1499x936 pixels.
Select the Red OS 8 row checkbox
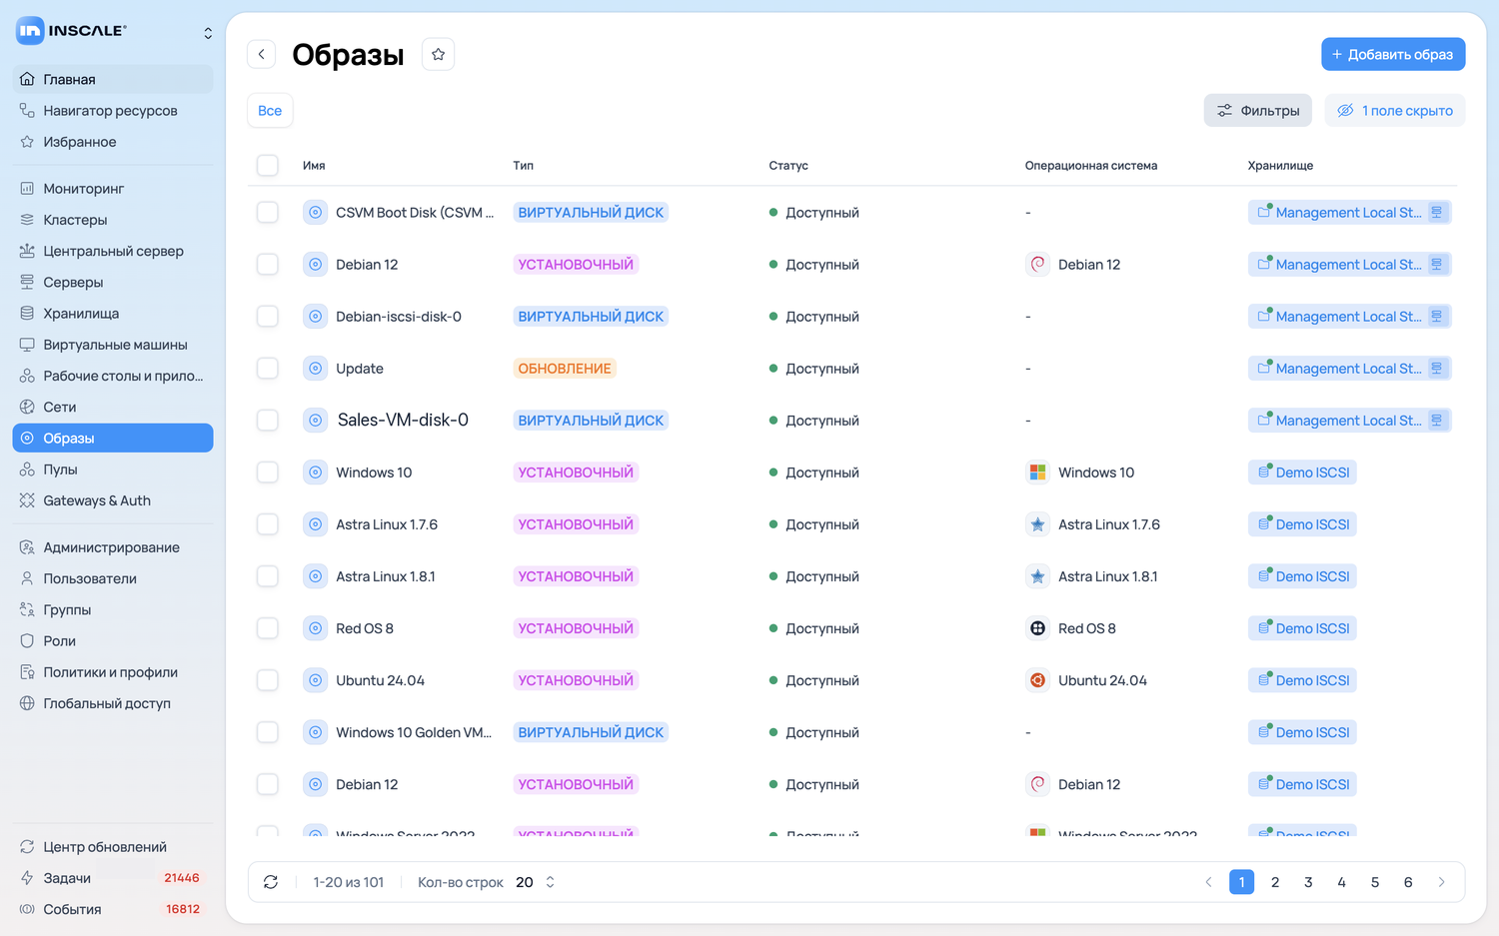tap(268, 628)
